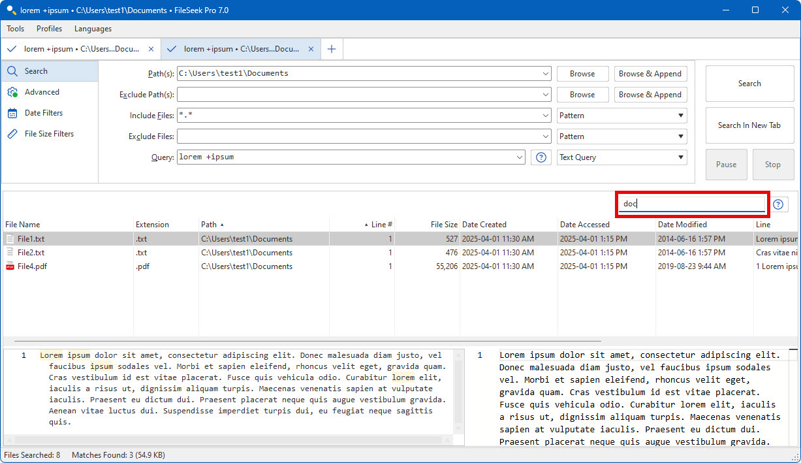This screenshot has width=801, height=463.
Task: Click Matches Found status bar text
Action: pos(118,455)
